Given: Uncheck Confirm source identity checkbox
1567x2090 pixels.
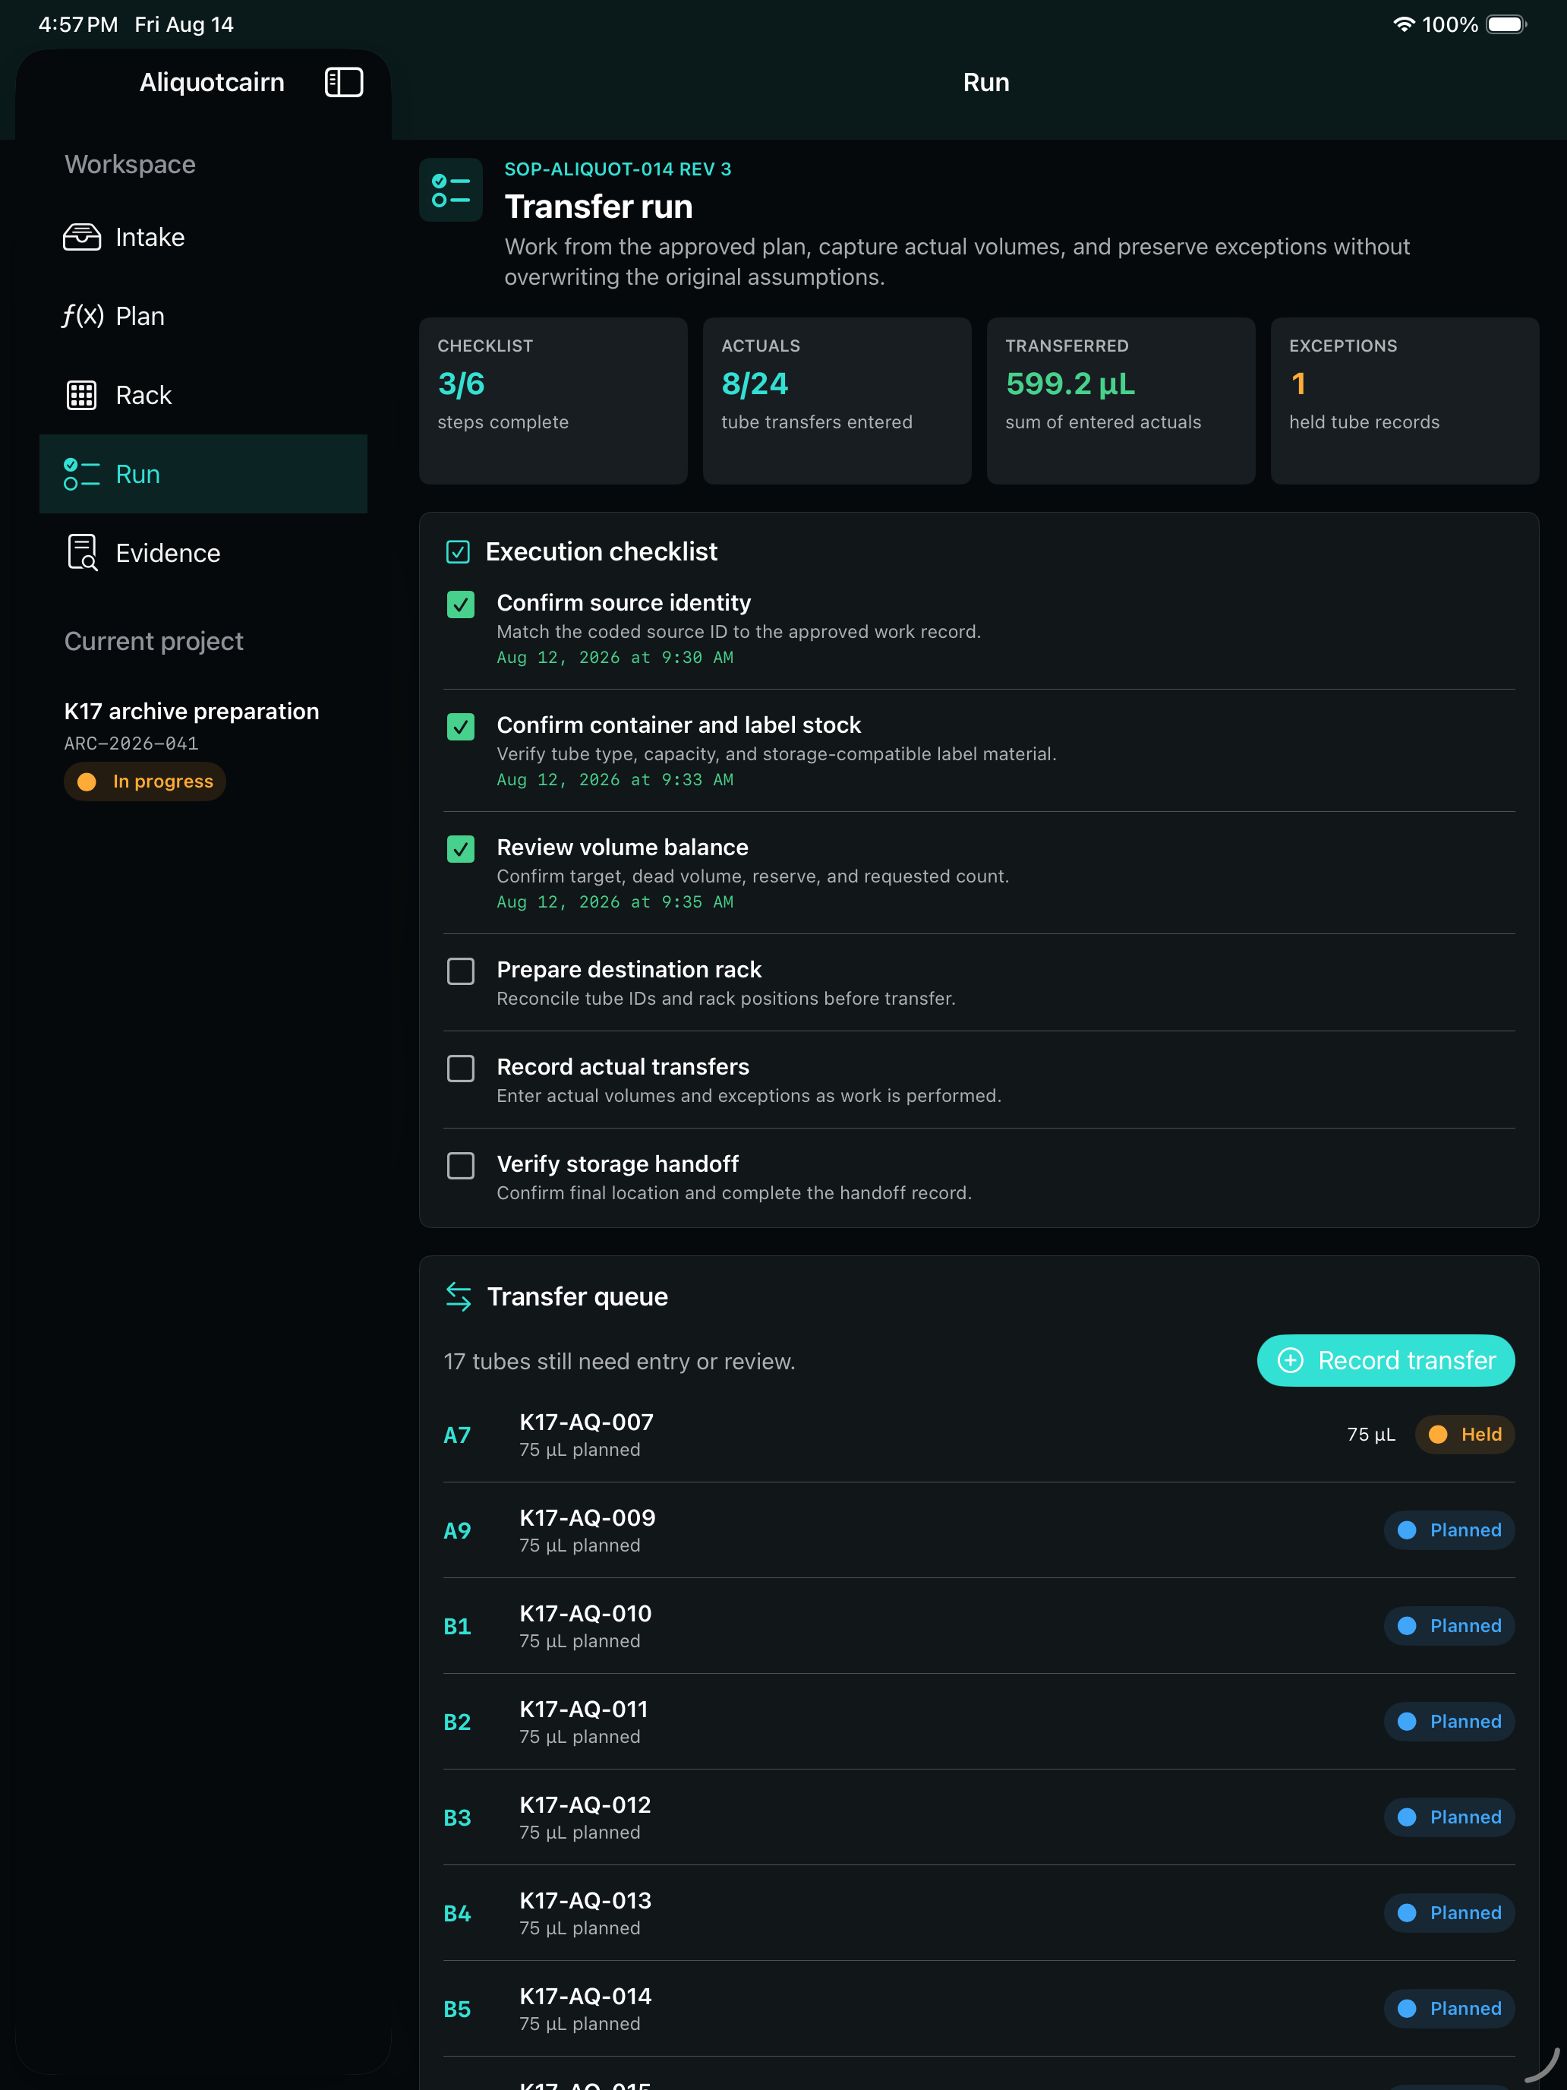Looking at the screenshot, I should pos(461,605).
